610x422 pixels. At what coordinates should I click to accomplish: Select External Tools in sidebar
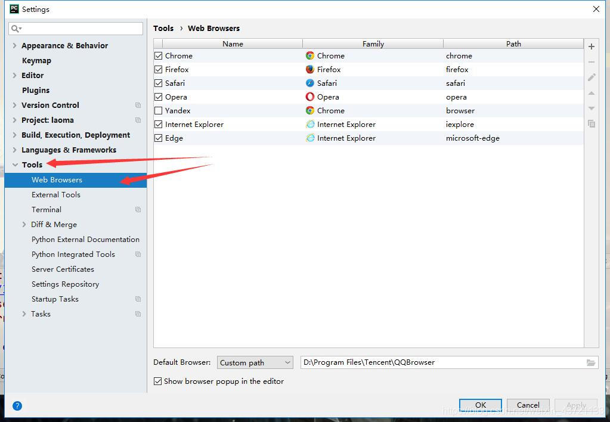point(56,194)
